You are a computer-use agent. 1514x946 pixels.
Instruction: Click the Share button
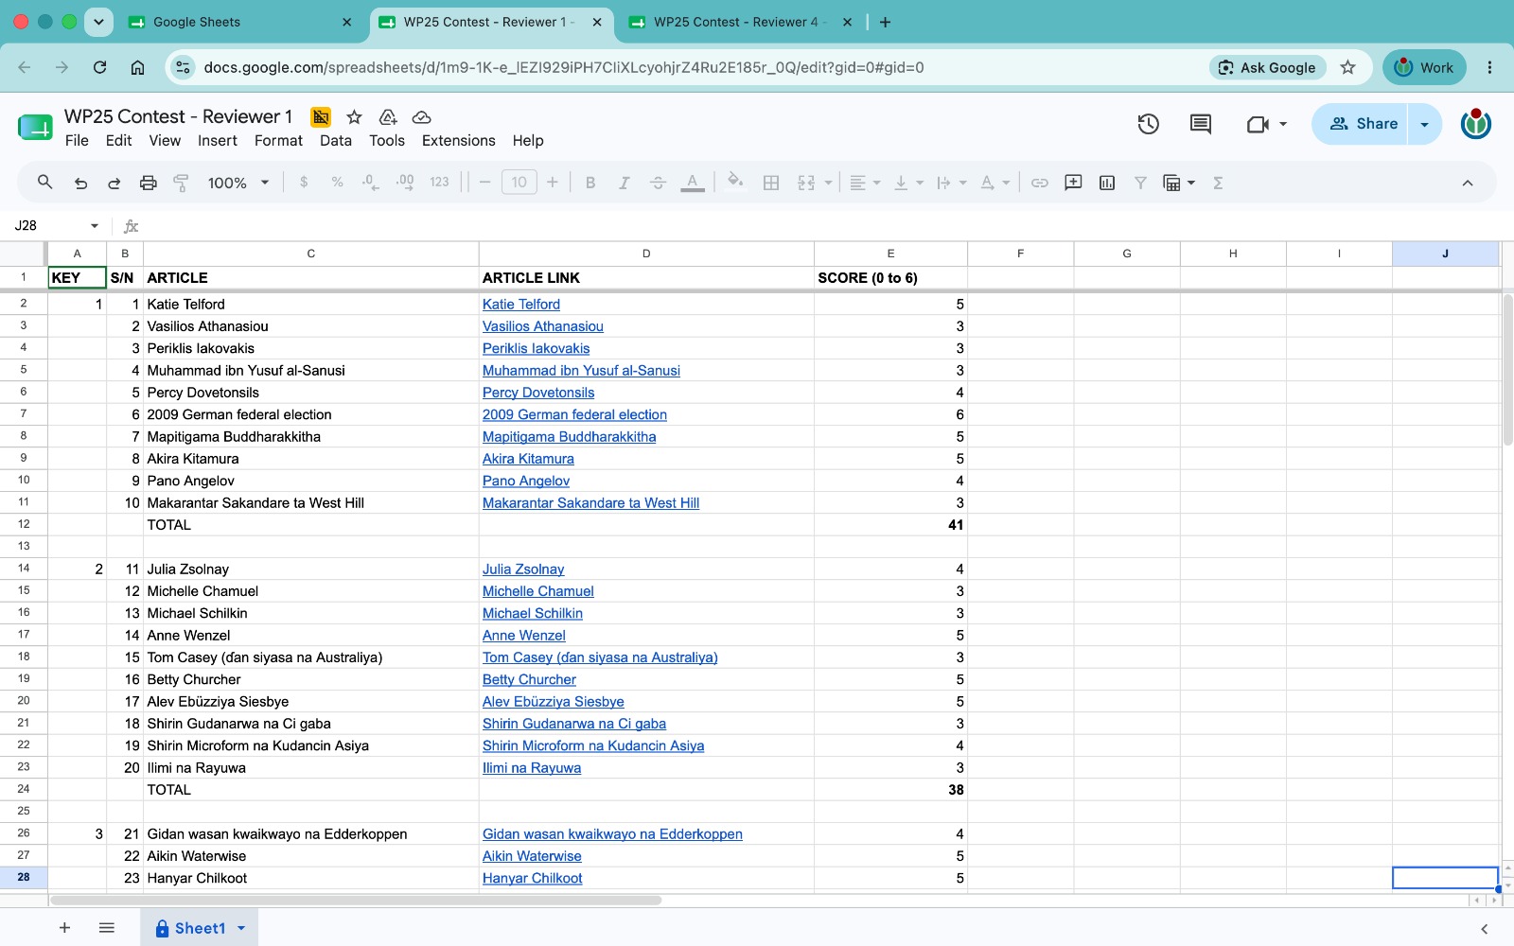click(x=1361, y=124)
